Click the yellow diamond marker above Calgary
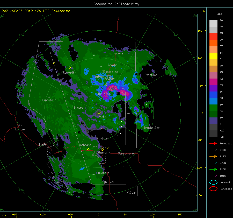This screenshot has height=218, width=233. pyautogui.click(x=102, y=149)
